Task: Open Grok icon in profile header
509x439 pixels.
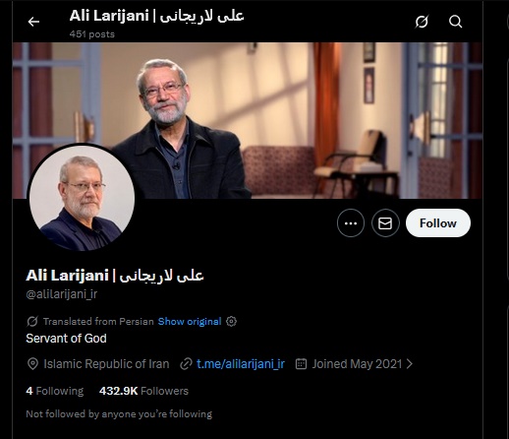Action: point(422,22)
